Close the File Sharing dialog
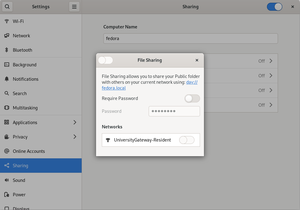This screenshot has height=210, width=300. 197,60
